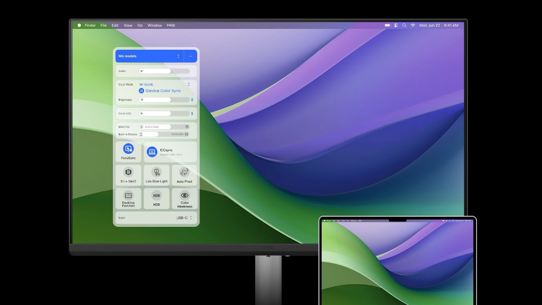Click the brightness link icon beside Brightness slider
The image size is (542, 305).
coord(192,100)
